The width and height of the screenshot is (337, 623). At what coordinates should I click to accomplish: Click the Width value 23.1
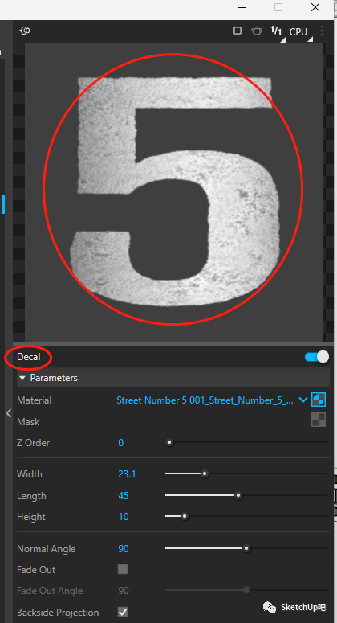(127, 474)
